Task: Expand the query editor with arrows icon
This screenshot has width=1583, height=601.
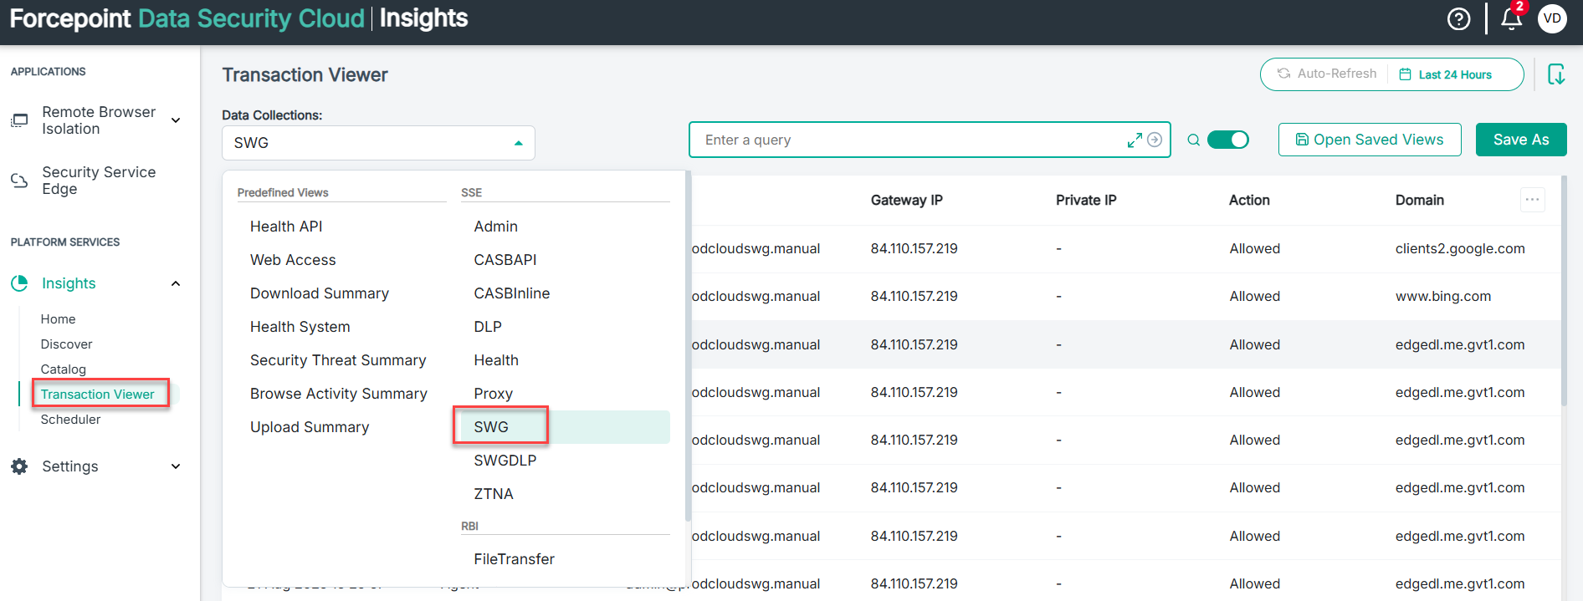Action: click(1135, 140)
